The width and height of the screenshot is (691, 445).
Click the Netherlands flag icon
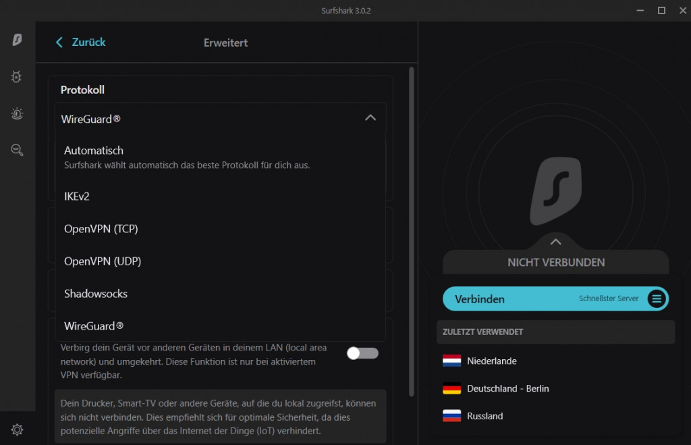point(451,361)
